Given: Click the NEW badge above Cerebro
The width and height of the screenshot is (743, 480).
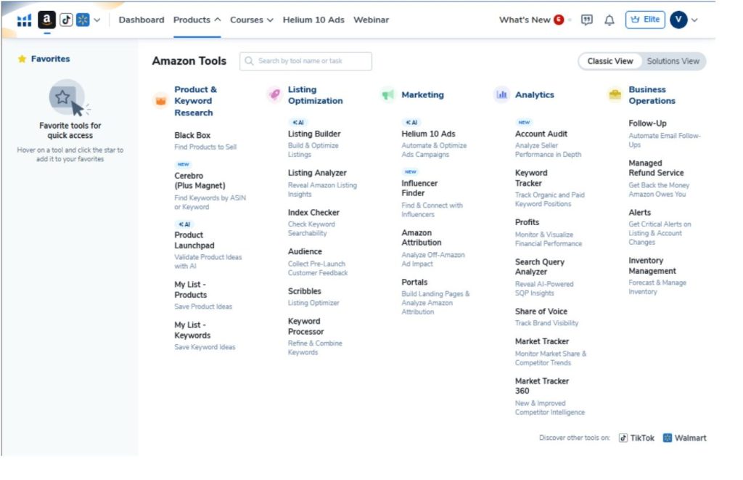Looking at the screenshot, I should click(x=184, y=165).
